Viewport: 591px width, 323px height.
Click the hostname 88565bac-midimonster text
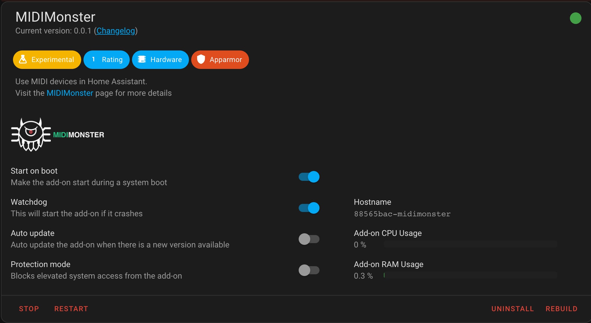[x=402, y=214]
